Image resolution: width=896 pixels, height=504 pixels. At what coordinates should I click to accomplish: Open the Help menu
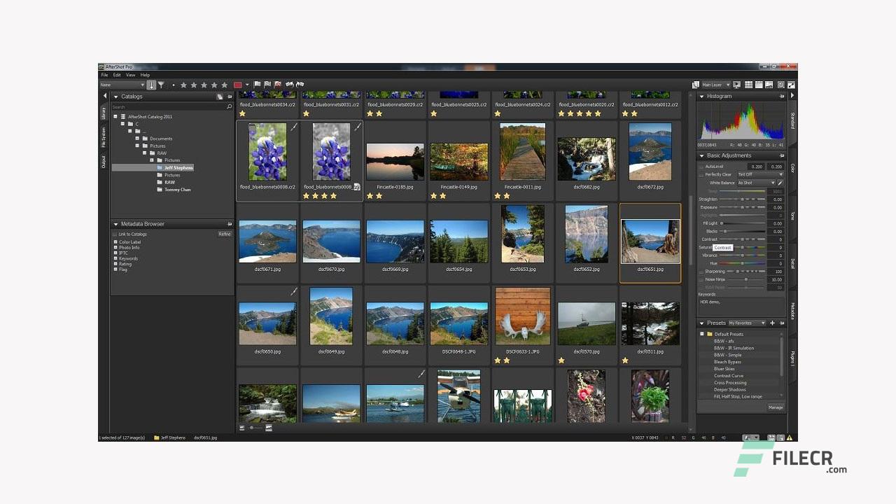click(145, 75)
